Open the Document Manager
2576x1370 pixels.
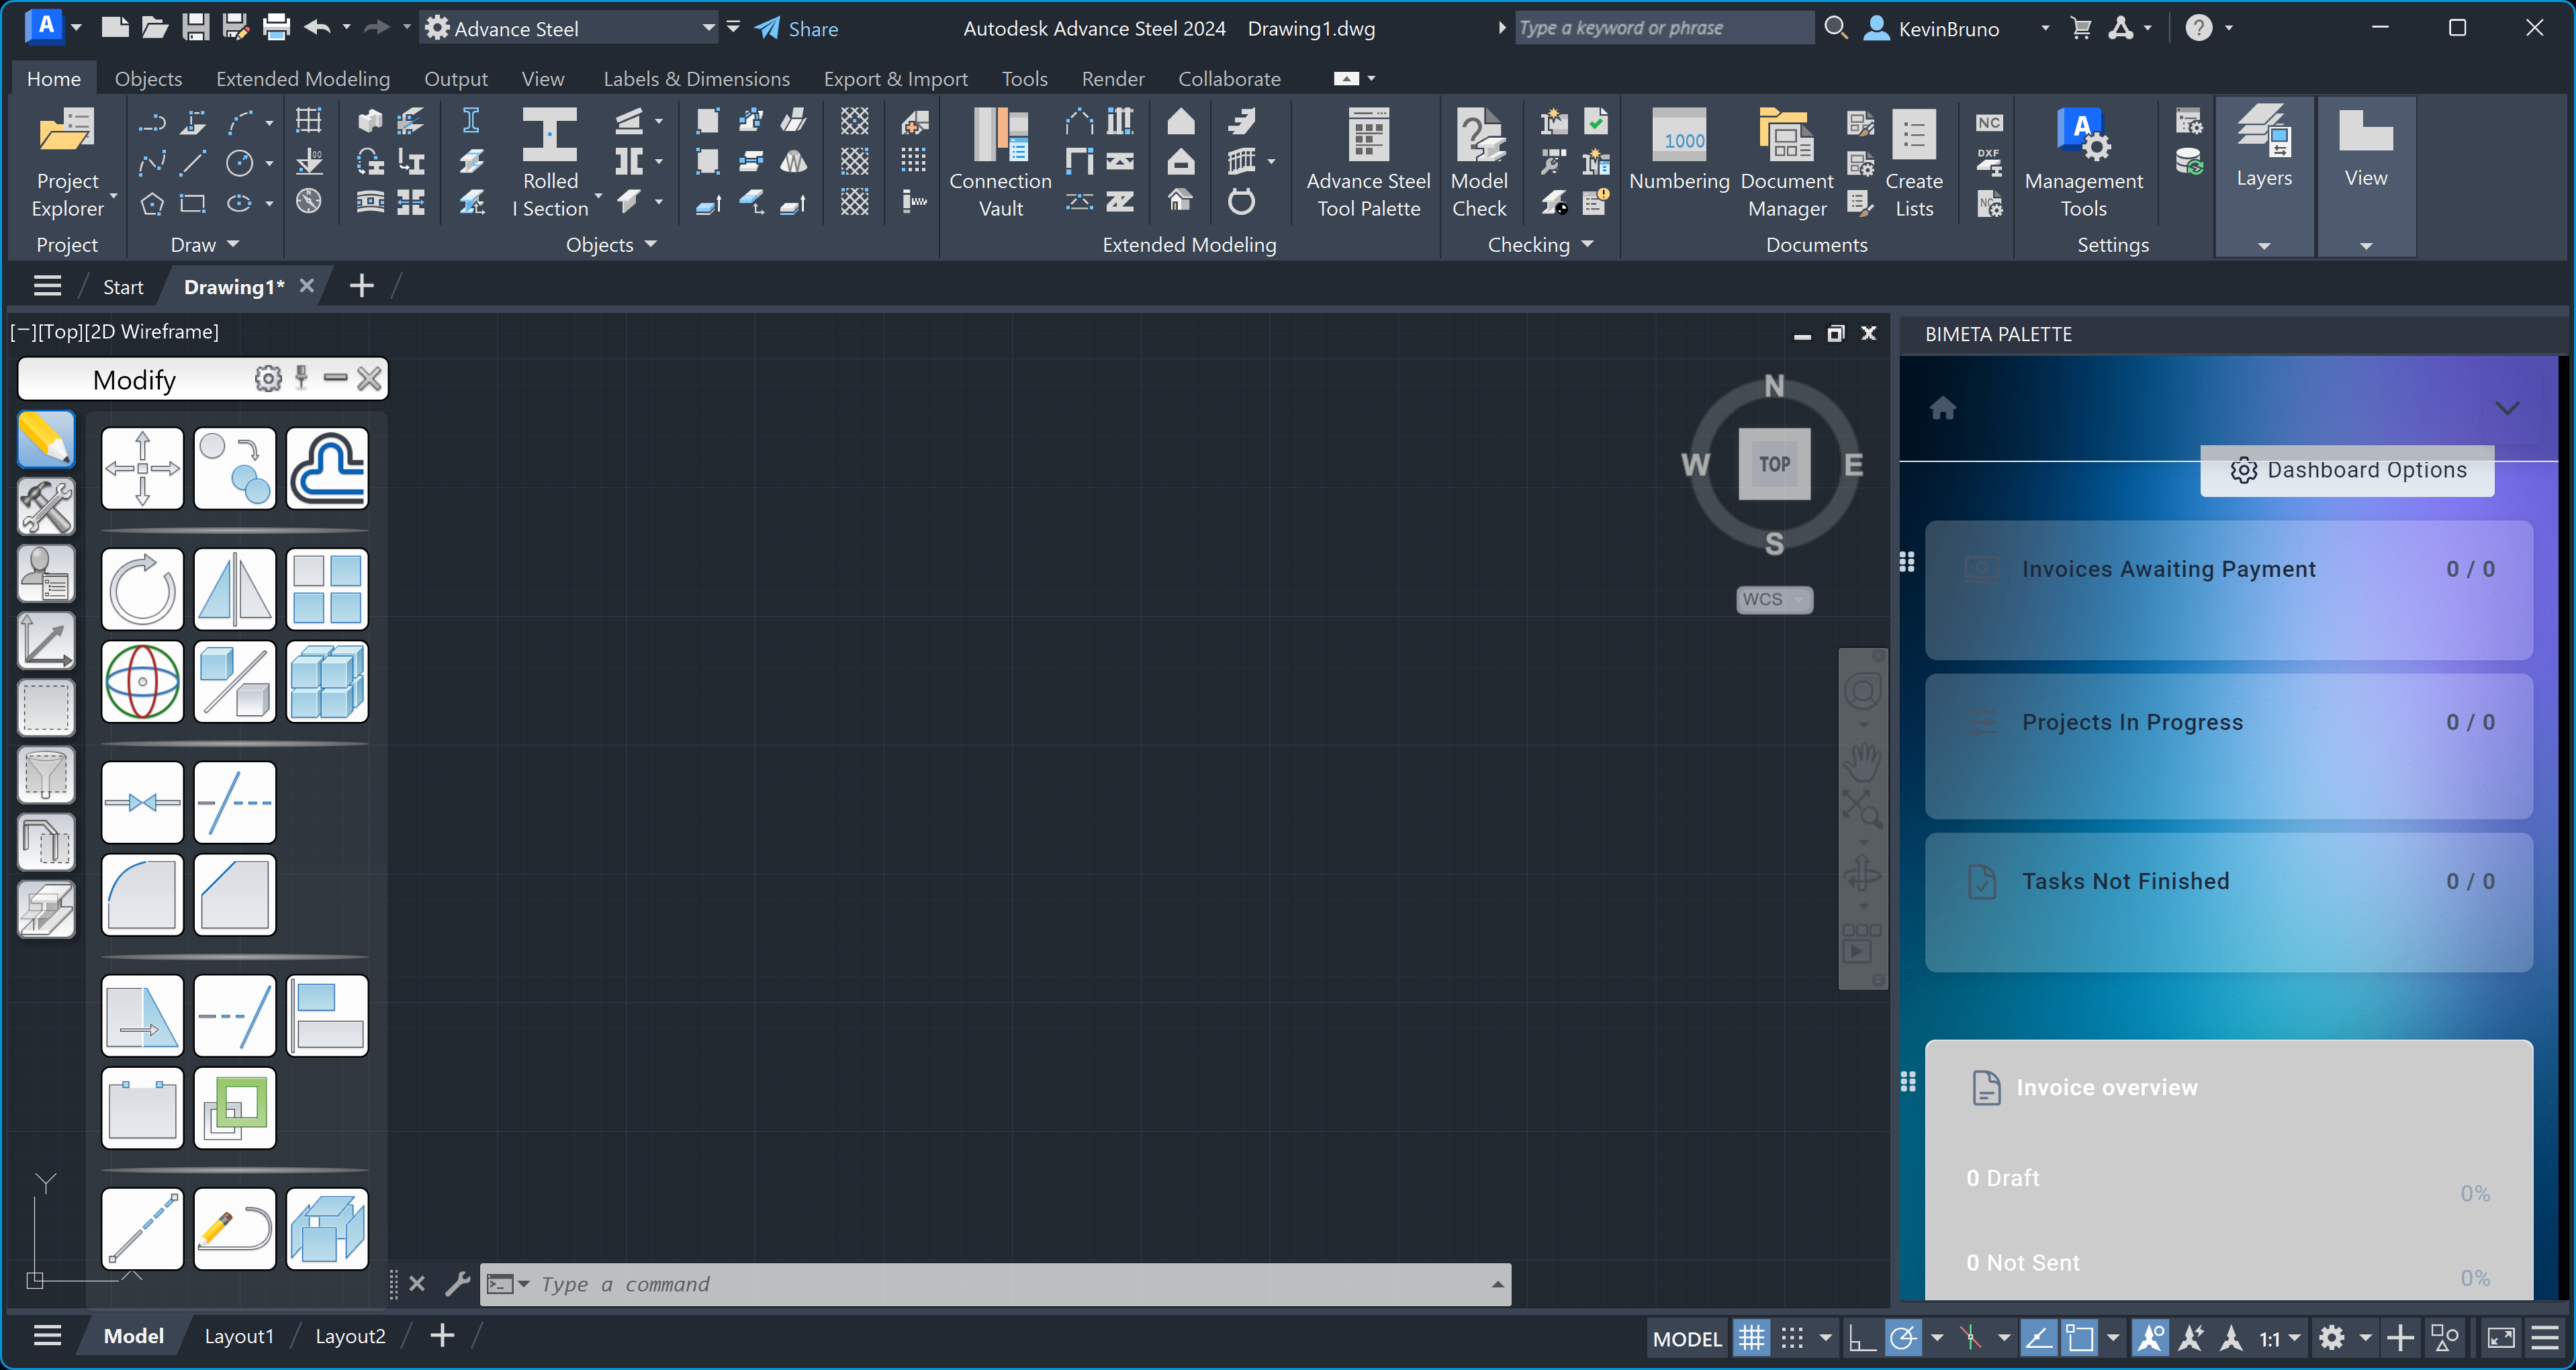pyautogui.click(x=1787, y=162)
